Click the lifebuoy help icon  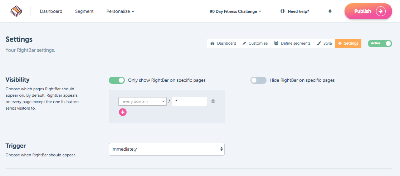point(282,11)
